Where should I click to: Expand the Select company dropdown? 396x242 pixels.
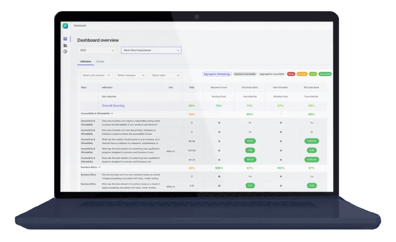(x=131, y=75)
